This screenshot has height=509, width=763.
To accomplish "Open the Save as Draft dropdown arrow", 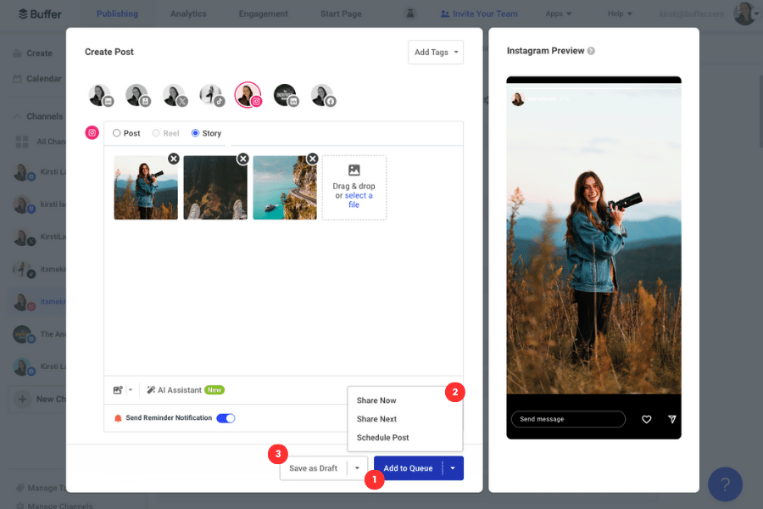I will [357, 467].
